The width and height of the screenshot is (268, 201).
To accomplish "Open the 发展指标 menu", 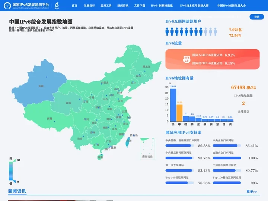I will click(89, 6).
